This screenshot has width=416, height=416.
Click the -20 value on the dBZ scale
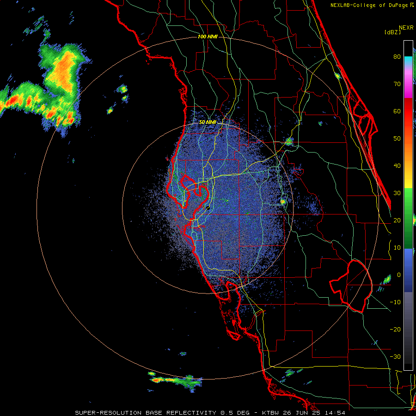click(x=395, y=329)
